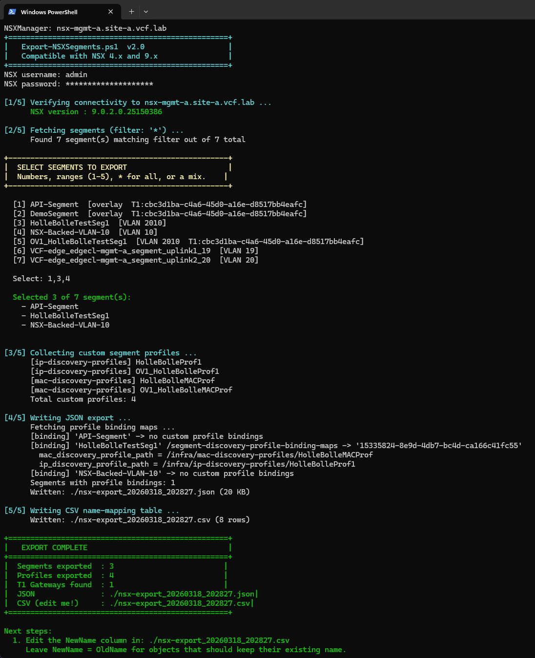Click the NSX version number 9.0.2.0.25150386
535x658 pixels.
tap(127, 112)
